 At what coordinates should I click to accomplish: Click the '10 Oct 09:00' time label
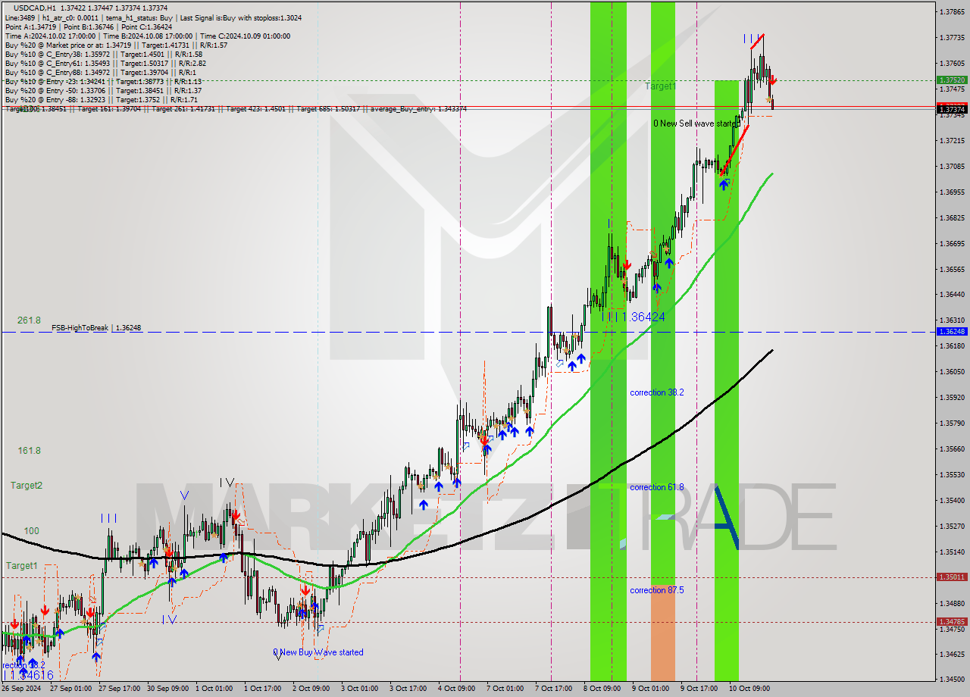pyautogui.click(x=749, y=689)
